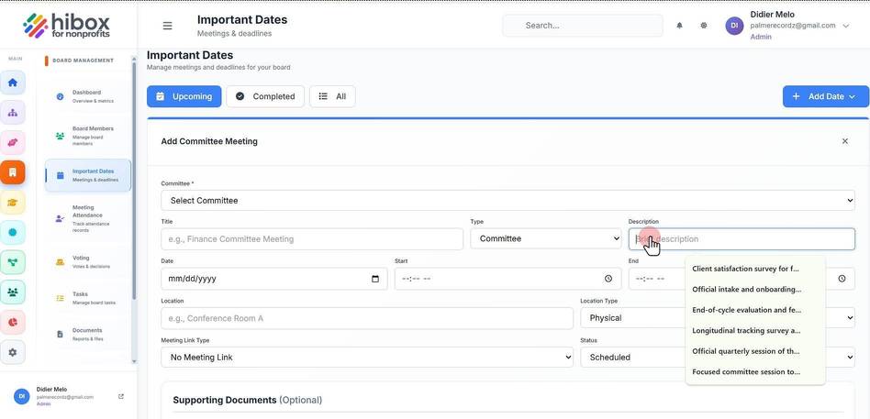
Task: Toggle the hamburger menu icon
Action: pos(167,26)
